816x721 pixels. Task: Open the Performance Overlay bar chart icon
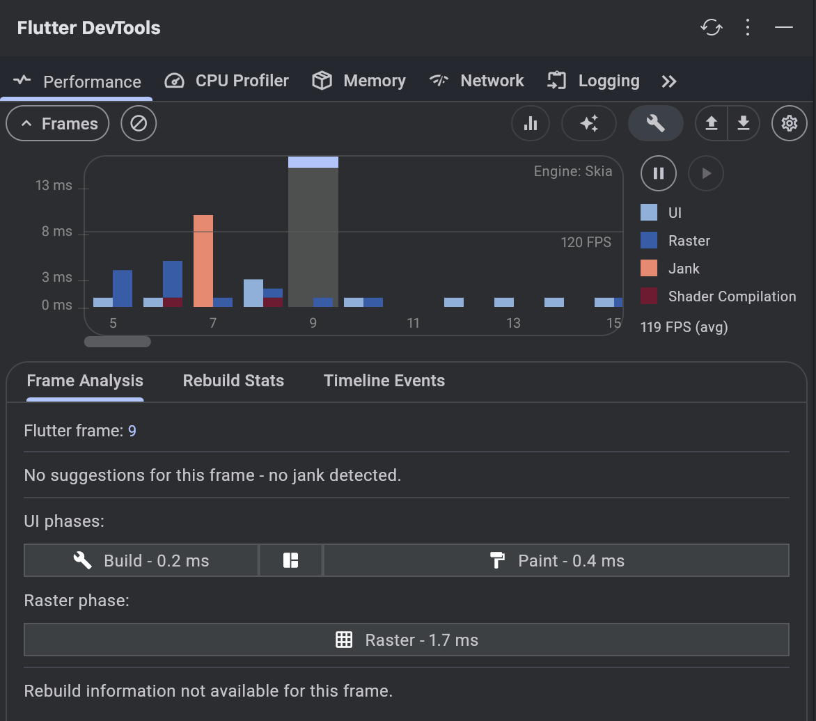point(531,124)
